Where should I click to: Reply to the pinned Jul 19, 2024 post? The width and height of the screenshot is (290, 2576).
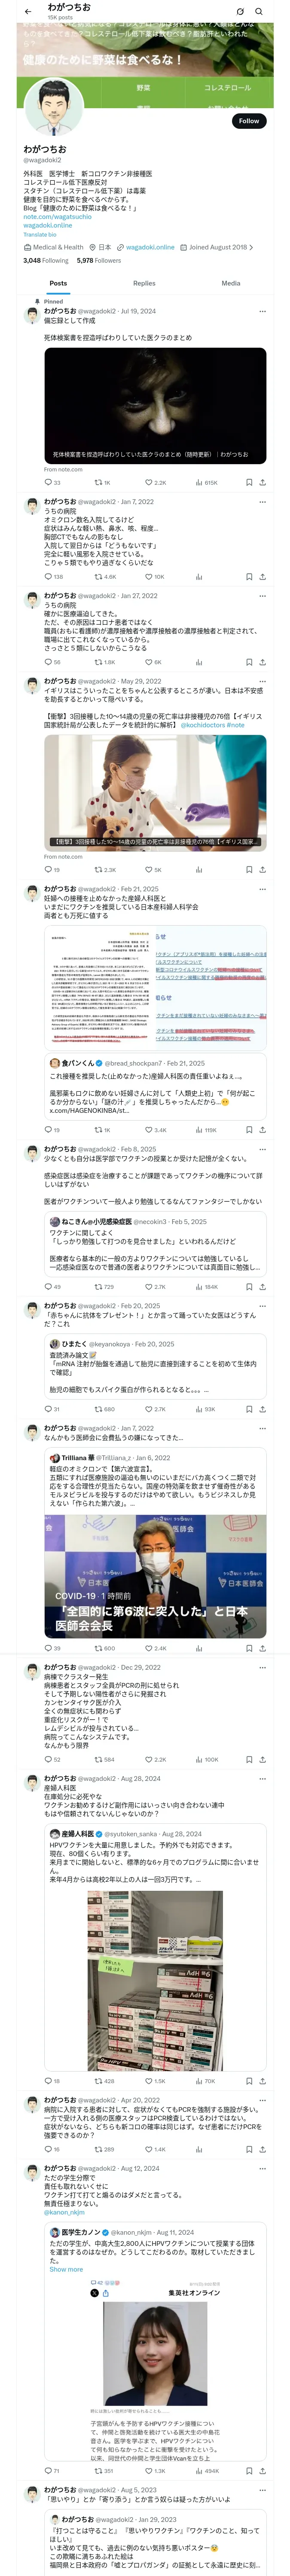(x=47, y=482)
